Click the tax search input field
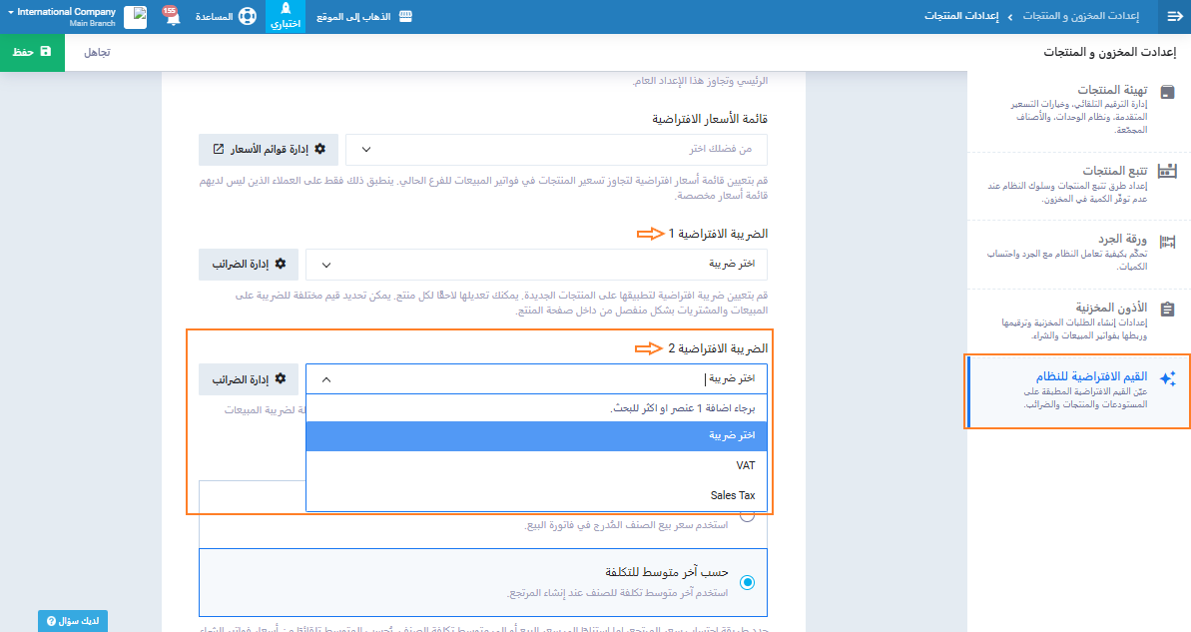 click(539, 379)
